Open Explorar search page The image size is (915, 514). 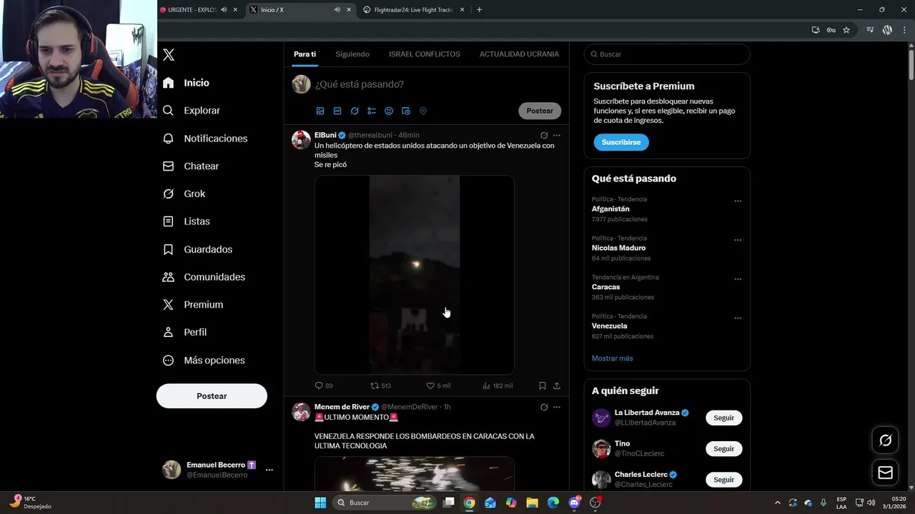point(191,111)
